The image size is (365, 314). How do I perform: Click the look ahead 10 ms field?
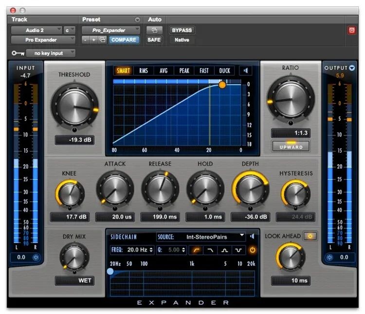291,280
